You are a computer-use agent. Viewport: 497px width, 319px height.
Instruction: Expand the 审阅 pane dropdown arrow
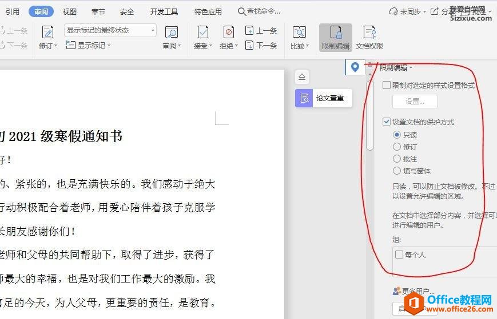click(x=180, y=46)
